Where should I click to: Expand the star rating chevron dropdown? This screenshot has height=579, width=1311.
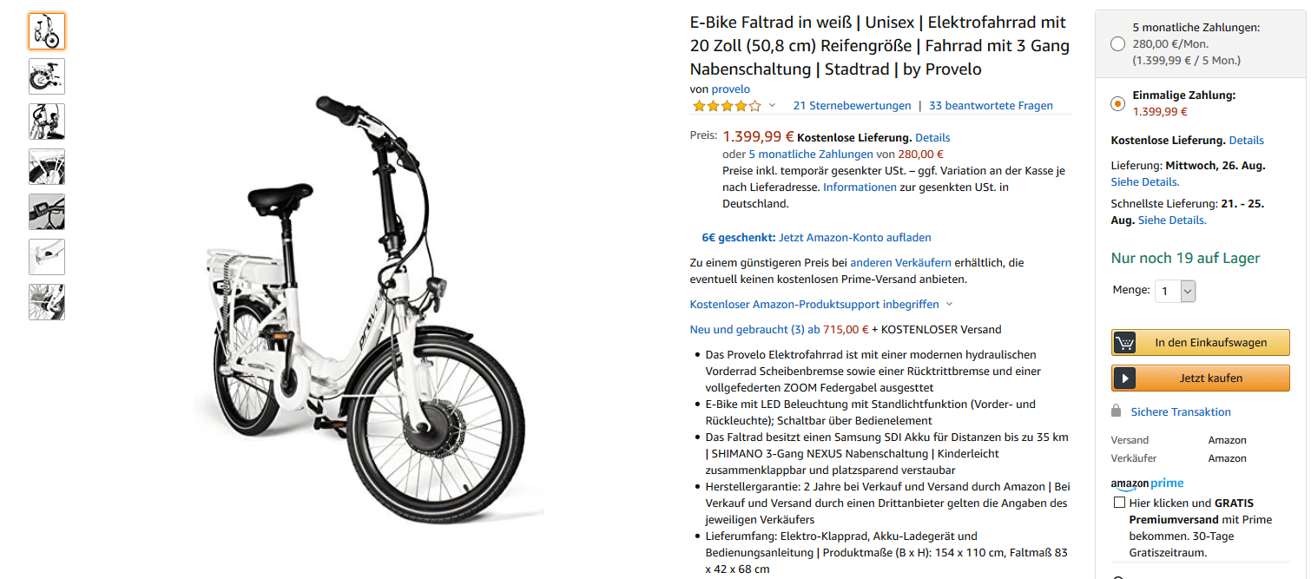772,106
